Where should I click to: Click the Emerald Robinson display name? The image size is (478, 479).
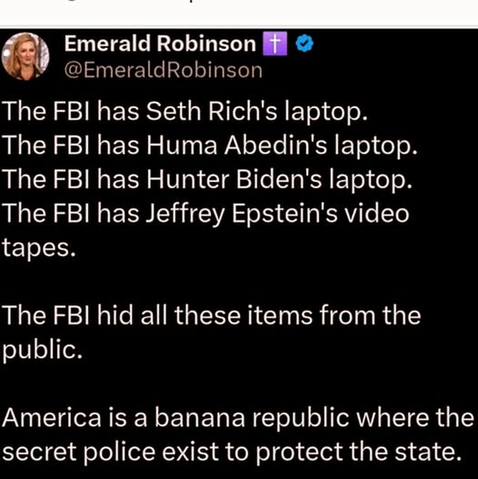160,44
